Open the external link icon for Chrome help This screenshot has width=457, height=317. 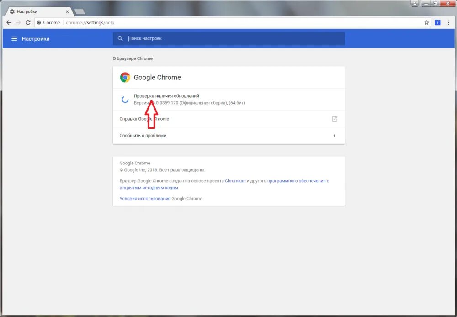(335, 119)
